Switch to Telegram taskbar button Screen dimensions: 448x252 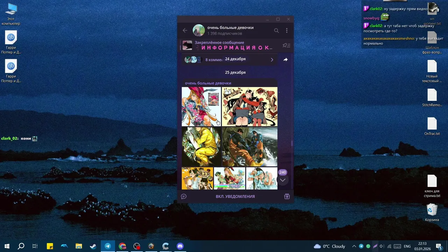108,246
